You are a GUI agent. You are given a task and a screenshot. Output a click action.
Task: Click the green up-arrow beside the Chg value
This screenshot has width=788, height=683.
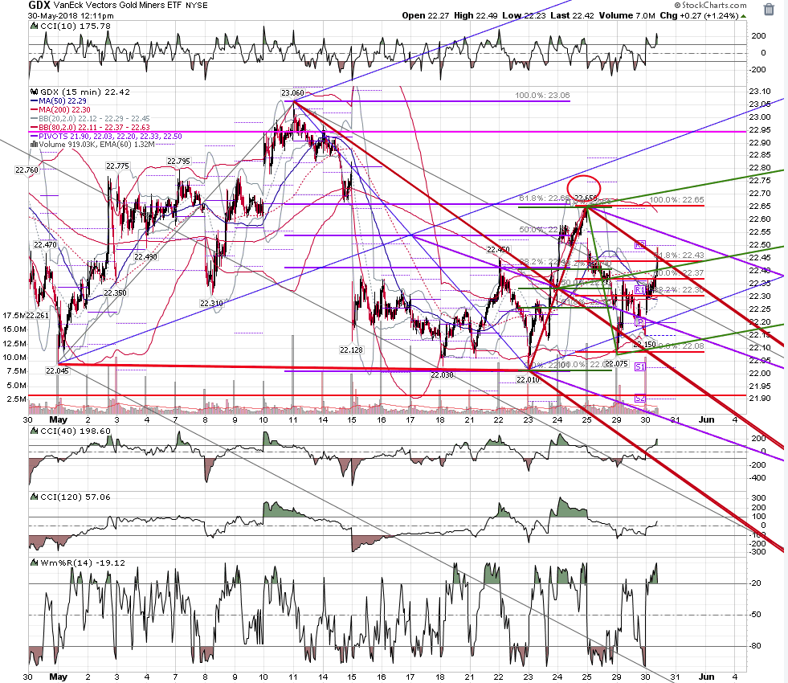(743, 16)
